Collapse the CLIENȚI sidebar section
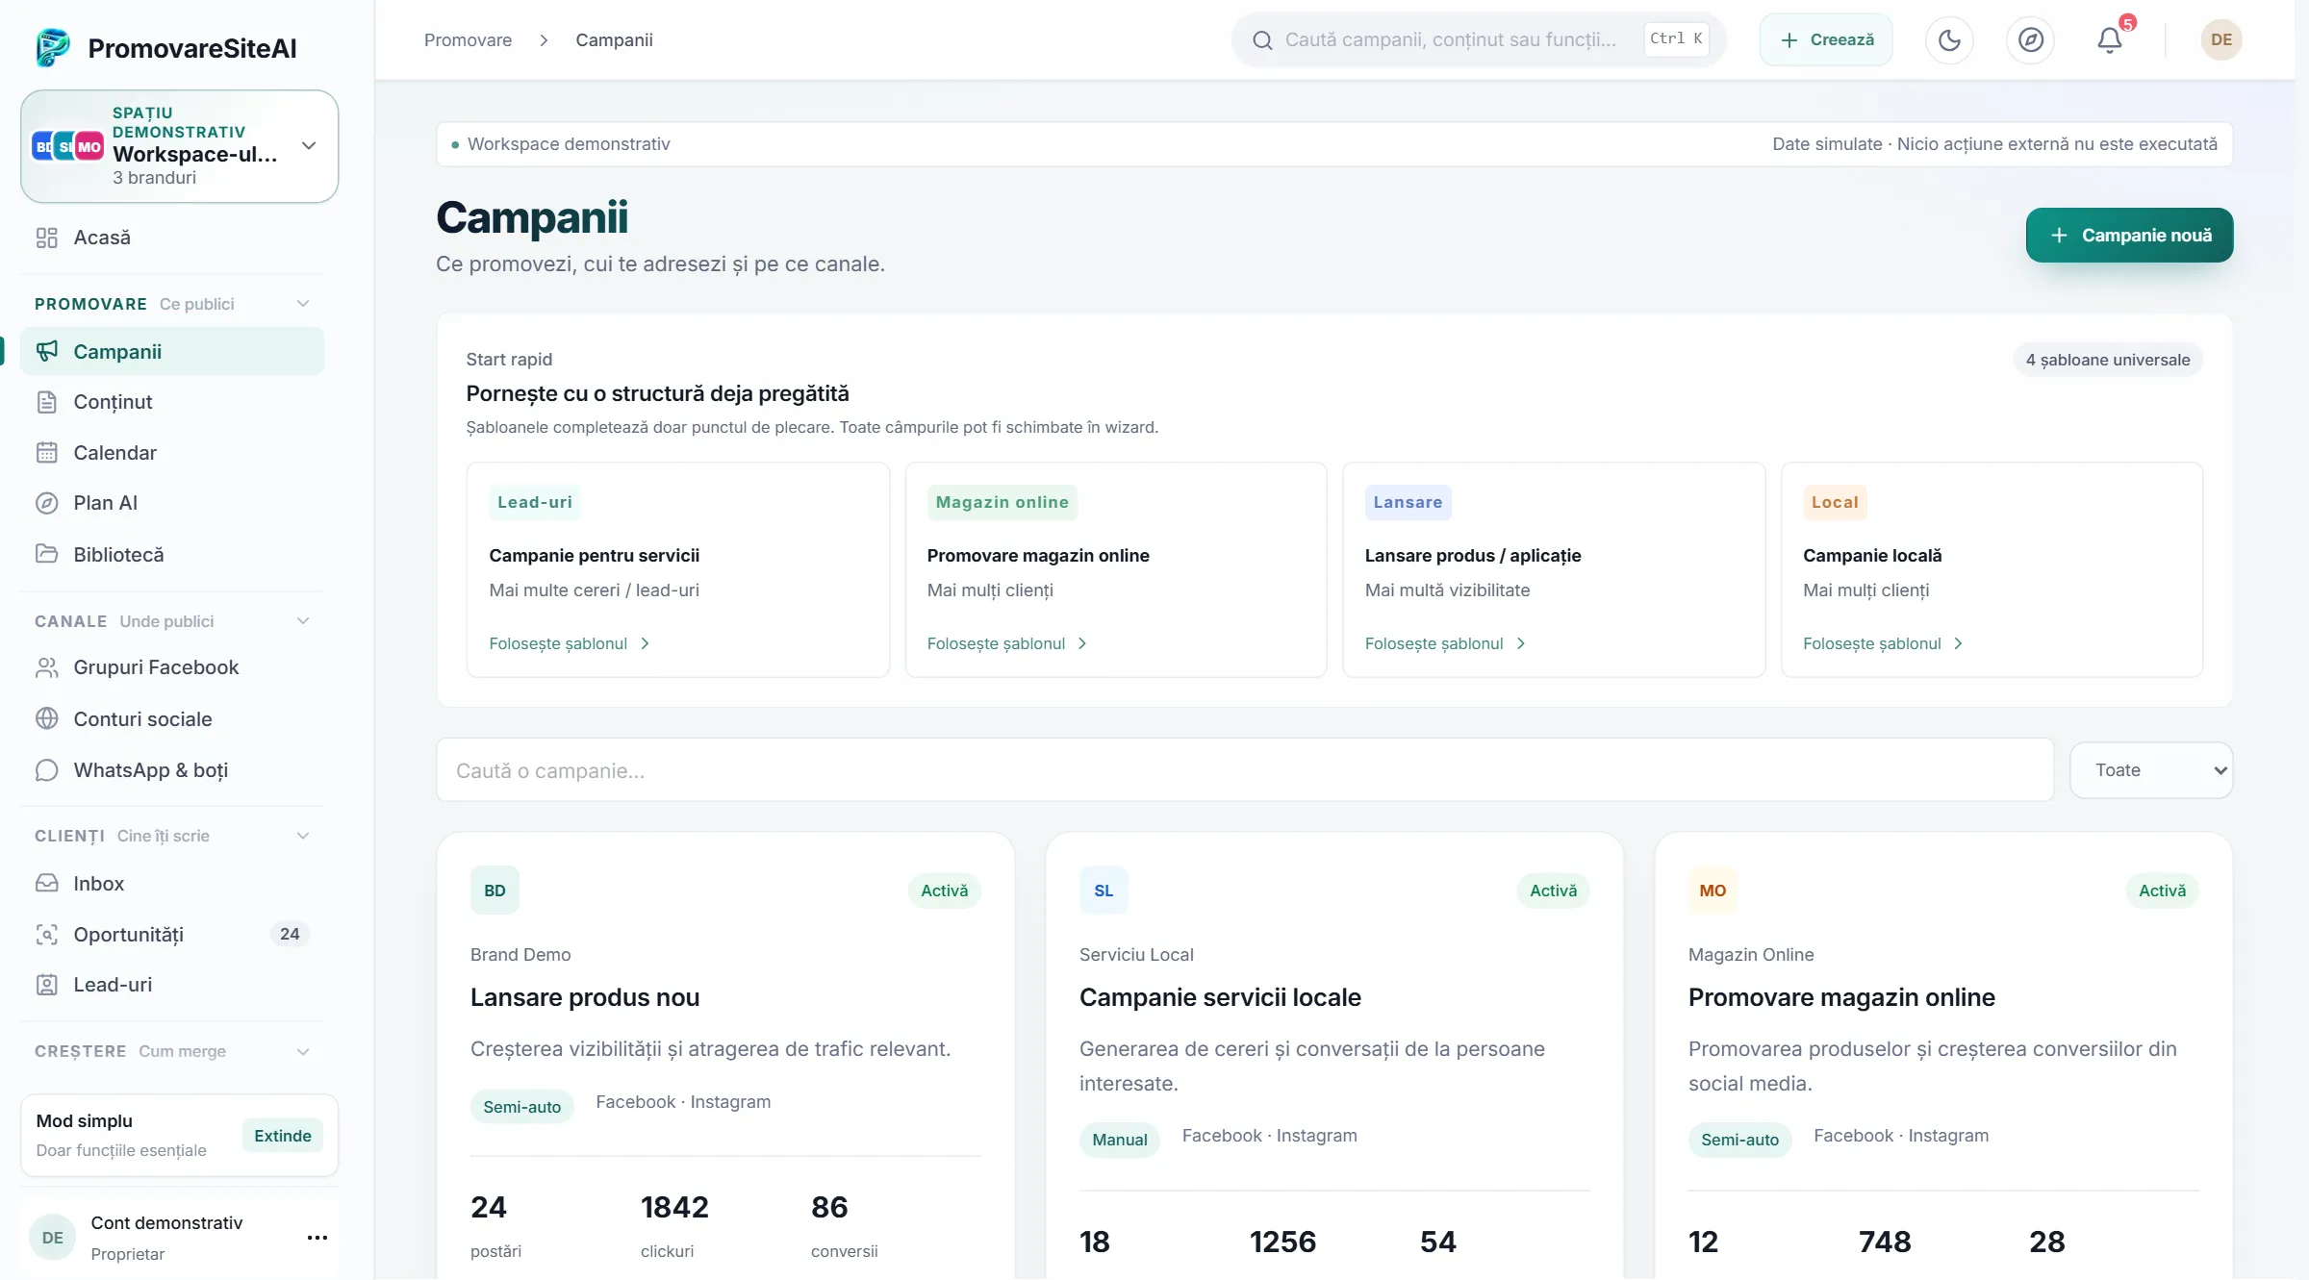The image size is (2309, 1280). (x=303, y=836)
